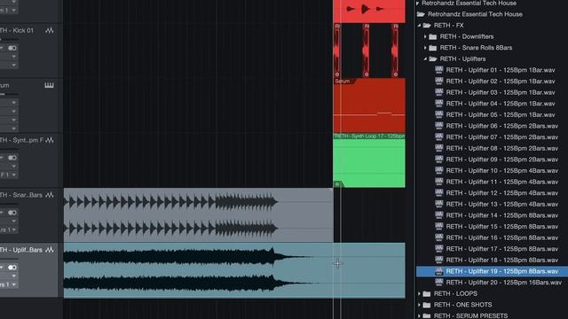Open the 'F 1' dropdown on Synth Loop track
568x319 pixels.
pos(8,175)
